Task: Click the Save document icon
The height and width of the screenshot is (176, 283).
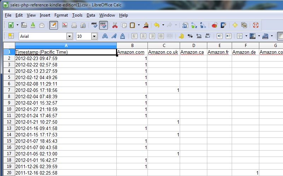Action: click(33, 25)
